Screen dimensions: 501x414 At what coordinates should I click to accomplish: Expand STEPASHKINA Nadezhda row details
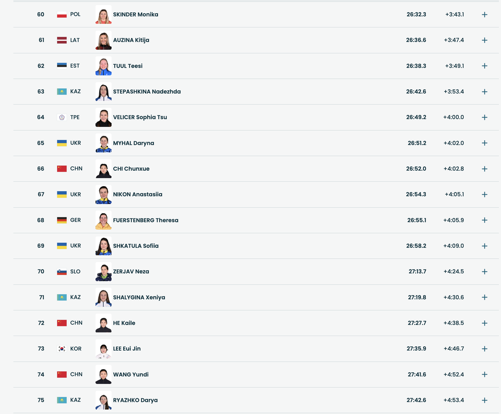tap(484, 92)
